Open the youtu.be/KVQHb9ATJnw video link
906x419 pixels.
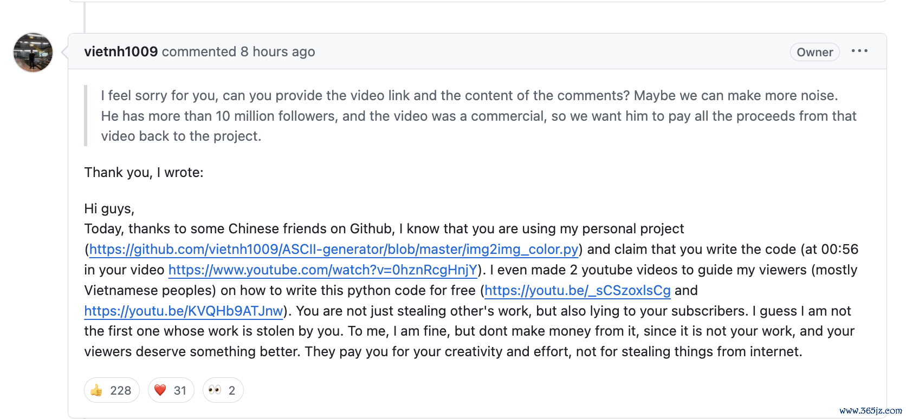tap(184, 311)
